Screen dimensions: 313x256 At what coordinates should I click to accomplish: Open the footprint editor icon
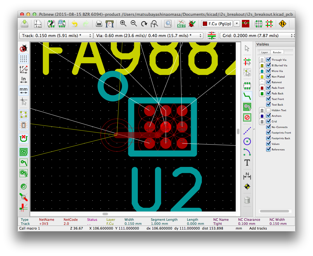(x=51, y=24)
